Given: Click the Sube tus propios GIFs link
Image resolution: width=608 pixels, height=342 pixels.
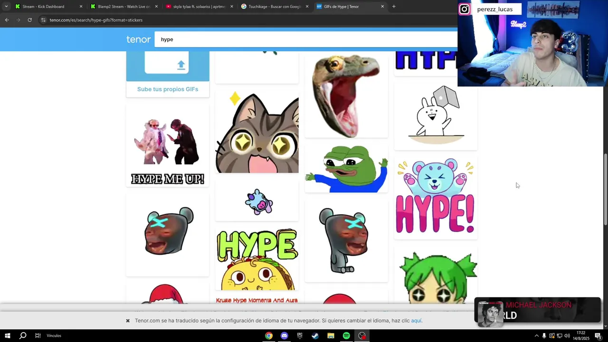Looking at the screenshot, I should click(168, 89).
